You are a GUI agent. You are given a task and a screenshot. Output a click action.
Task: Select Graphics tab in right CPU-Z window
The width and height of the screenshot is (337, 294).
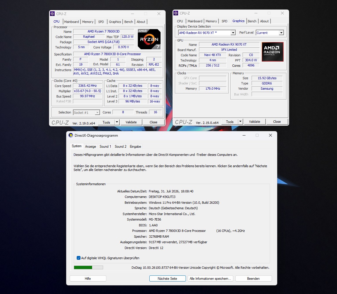pos(238,21)
